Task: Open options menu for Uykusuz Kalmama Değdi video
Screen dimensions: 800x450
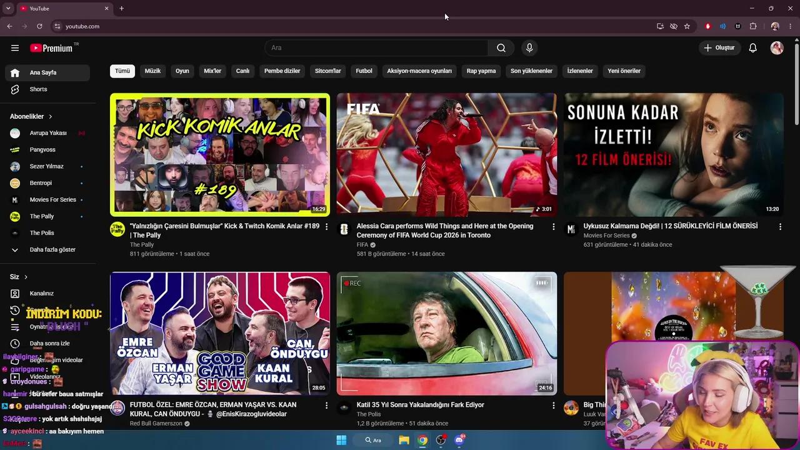Action: click(x=780, y=227)
